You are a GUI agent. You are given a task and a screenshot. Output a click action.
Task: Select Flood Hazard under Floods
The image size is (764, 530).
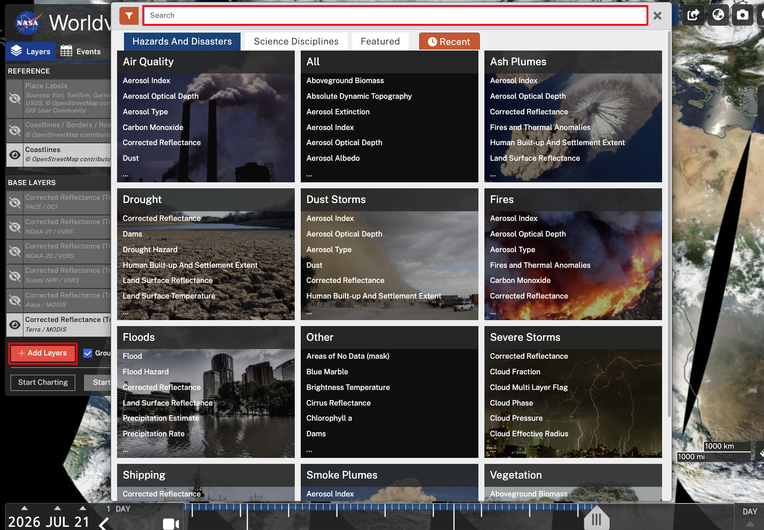coord(146,372)
